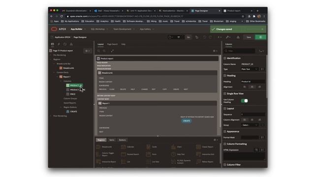The width and height of the screenshot is (315, 177).
Task: Select List region icon in gallery
Action: click(124, 162)
